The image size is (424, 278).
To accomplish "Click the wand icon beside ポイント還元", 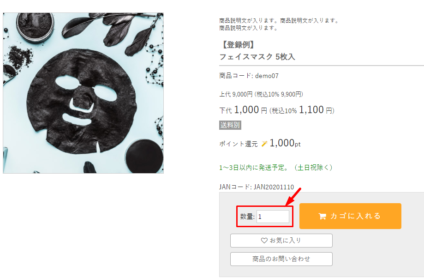I will [264, 144].
